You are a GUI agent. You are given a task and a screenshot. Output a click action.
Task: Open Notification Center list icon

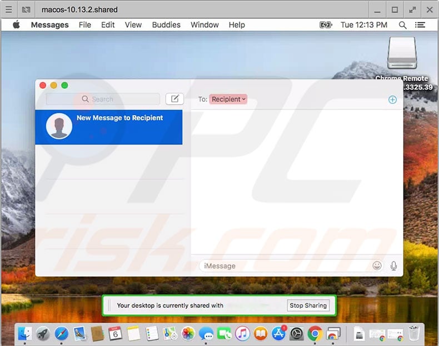pos(420,25)
